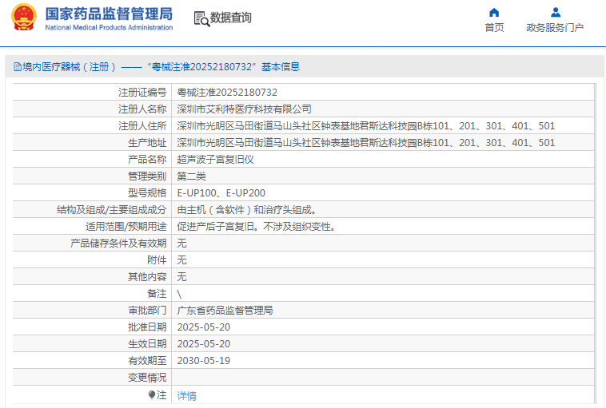Click the home house icon above 首页
The height and width of the screenshot is (408, 606).
click(494, 12)
